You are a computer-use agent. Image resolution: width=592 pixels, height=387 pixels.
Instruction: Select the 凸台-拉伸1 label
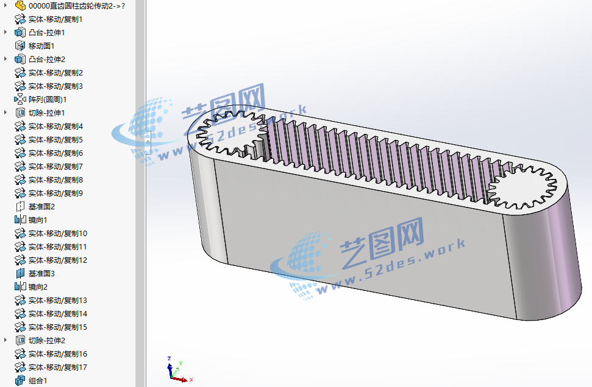[x=47, y=33]
